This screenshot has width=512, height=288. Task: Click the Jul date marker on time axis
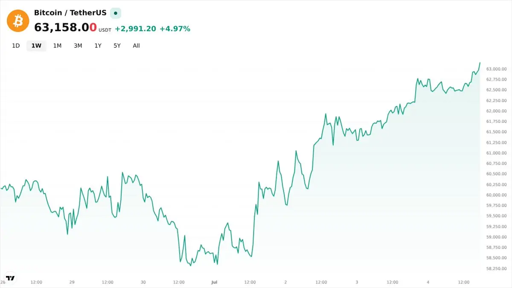(x=214, y=282)
